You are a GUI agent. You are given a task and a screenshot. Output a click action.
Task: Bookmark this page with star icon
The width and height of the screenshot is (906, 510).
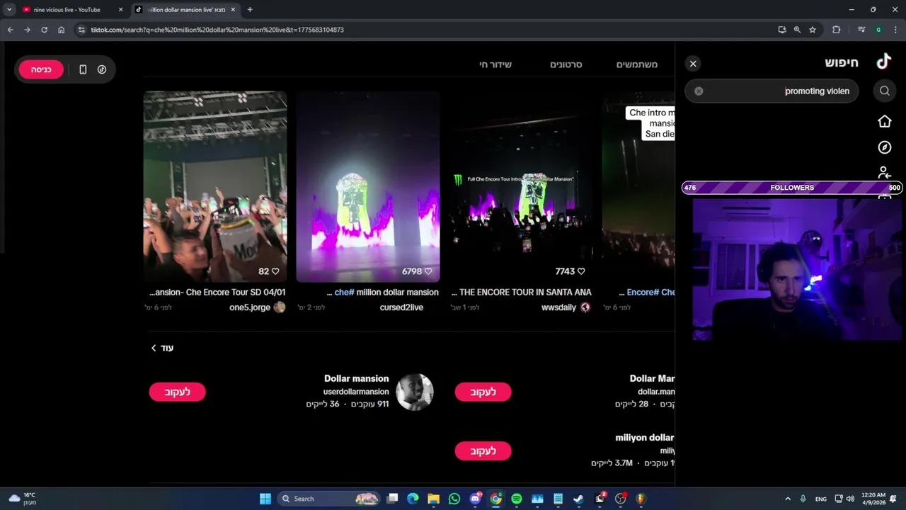point(813,30)
